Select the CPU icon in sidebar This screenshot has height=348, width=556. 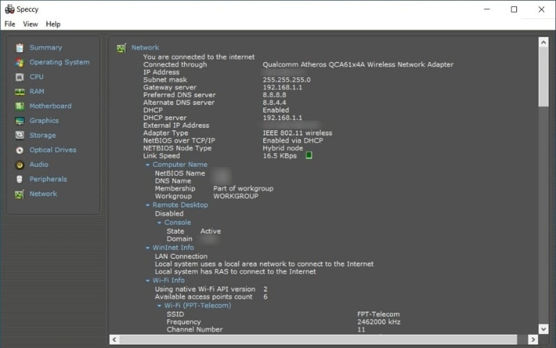coord(18,77)
